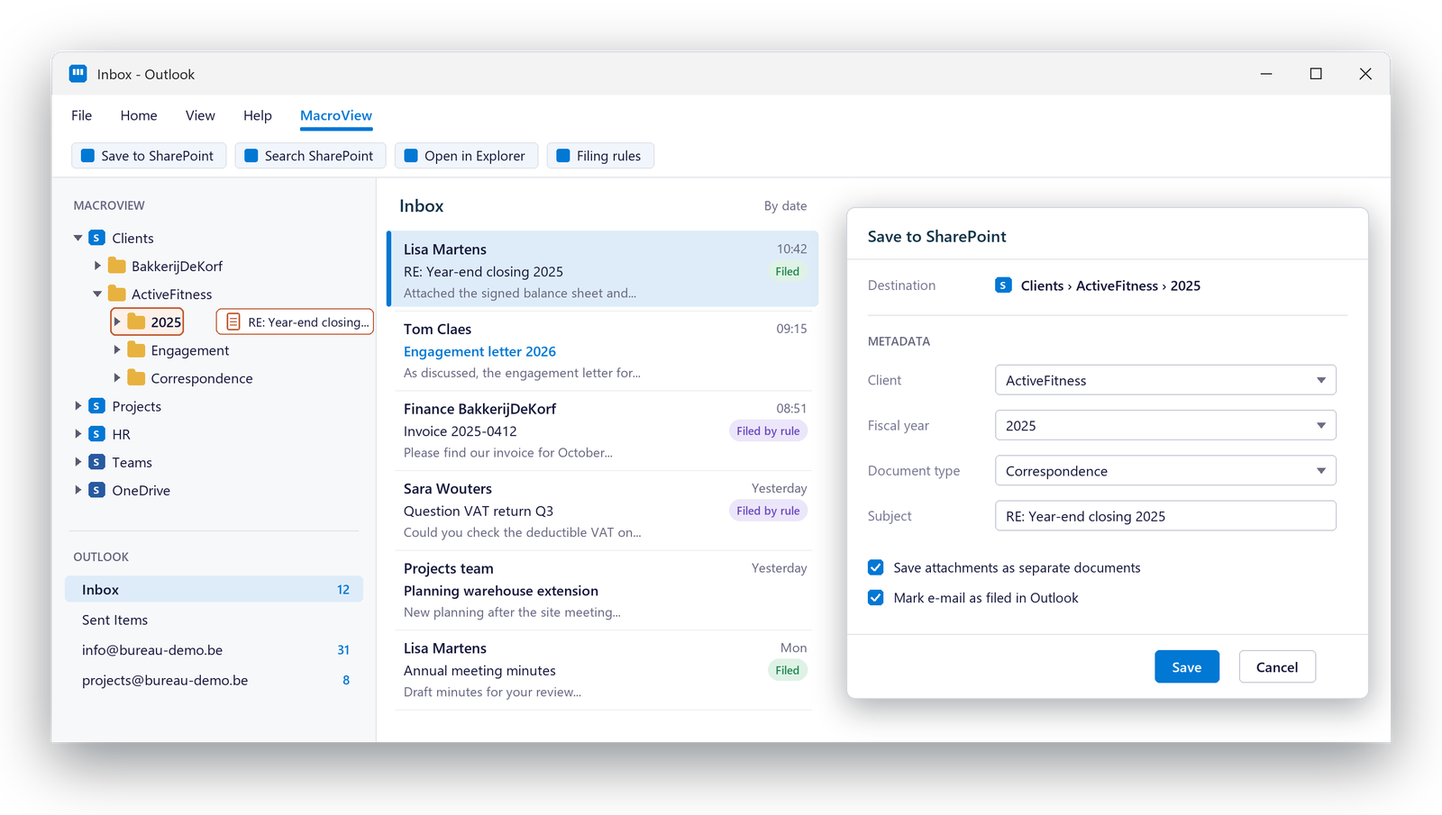The height and width of the screenshot is (815, 1442).
Task: Select the Inbox folder in Outlook section
Action: (x=214, y=589)
